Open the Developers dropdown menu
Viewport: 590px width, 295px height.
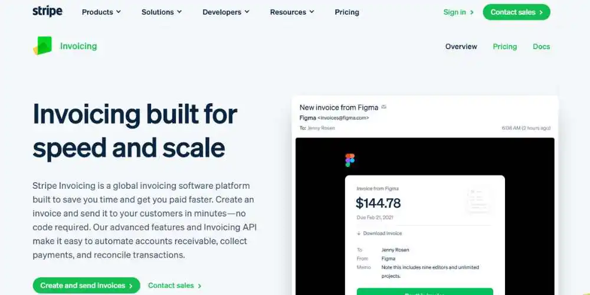(226, 12)
